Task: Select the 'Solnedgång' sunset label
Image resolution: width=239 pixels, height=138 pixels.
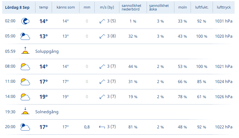Action: [x=47, y=112]
